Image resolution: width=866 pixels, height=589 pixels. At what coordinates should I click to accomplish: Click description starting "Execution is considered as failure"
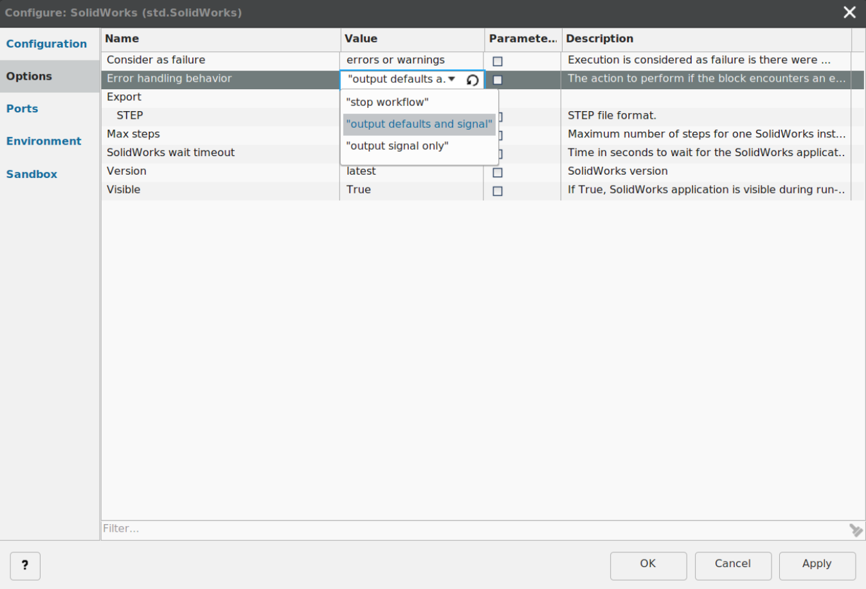pyautogui.click(x=699, y=60)
